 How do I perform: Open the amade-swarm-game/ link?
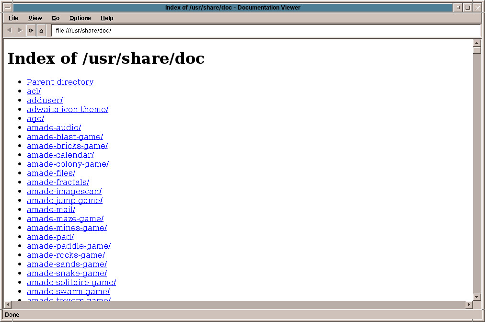point(69,291)
